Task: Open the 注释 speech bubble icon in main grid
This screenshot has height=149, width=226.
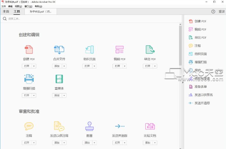Action: pyautogui.click(x=29, y=126)
